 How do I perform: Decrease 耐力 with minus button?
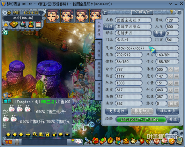tap(176, 90)
